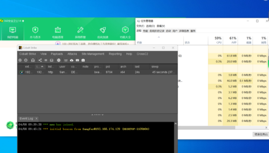
Task: Switch to the 用户 tab
Action: [175, 31]
